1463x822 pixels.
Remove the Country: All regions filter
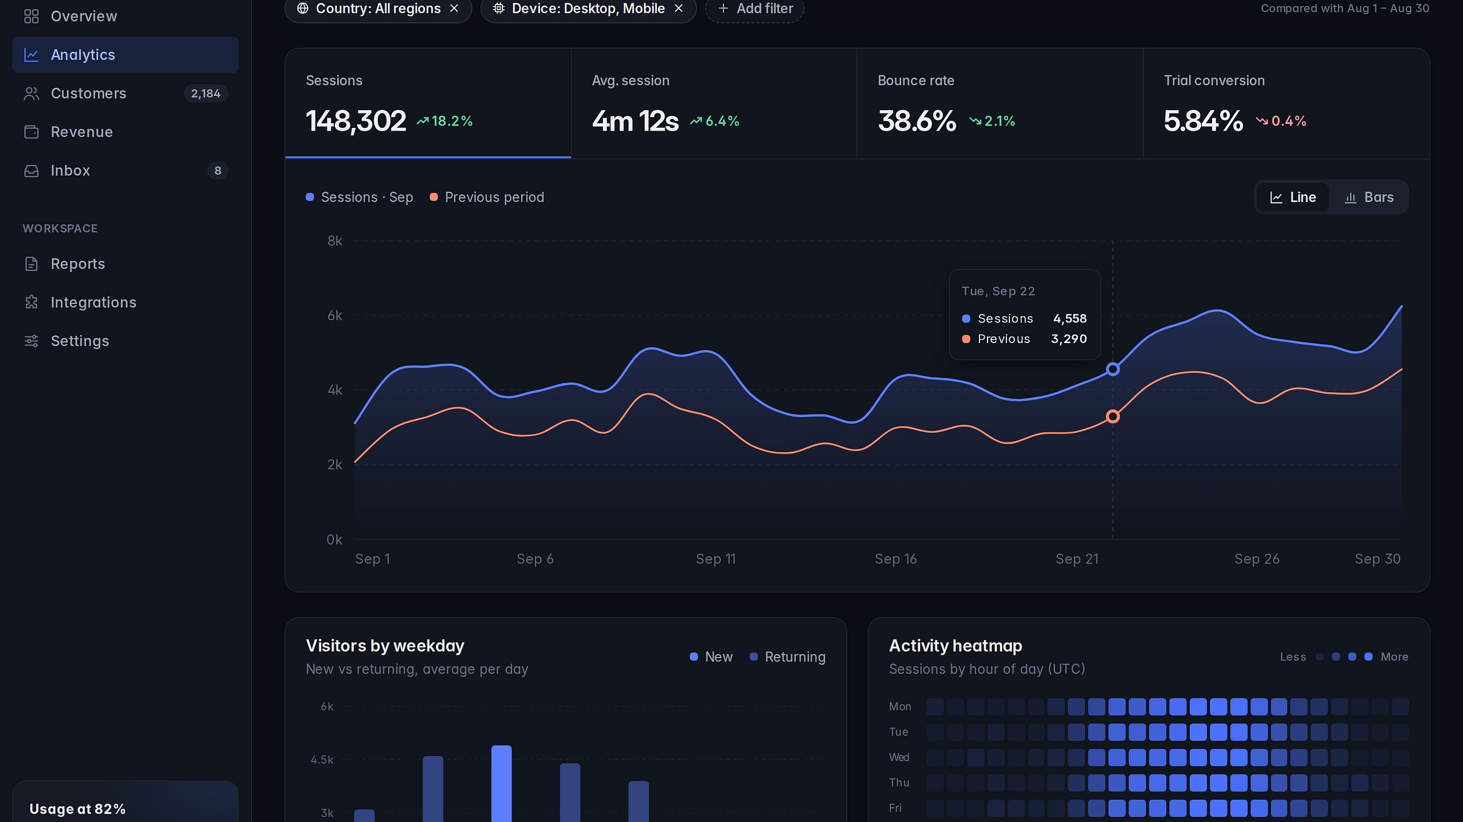point(454,9)
